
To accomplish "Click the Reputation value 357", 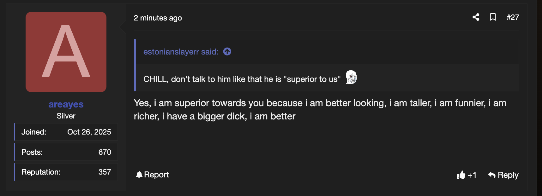I will [x=105, y=172].
